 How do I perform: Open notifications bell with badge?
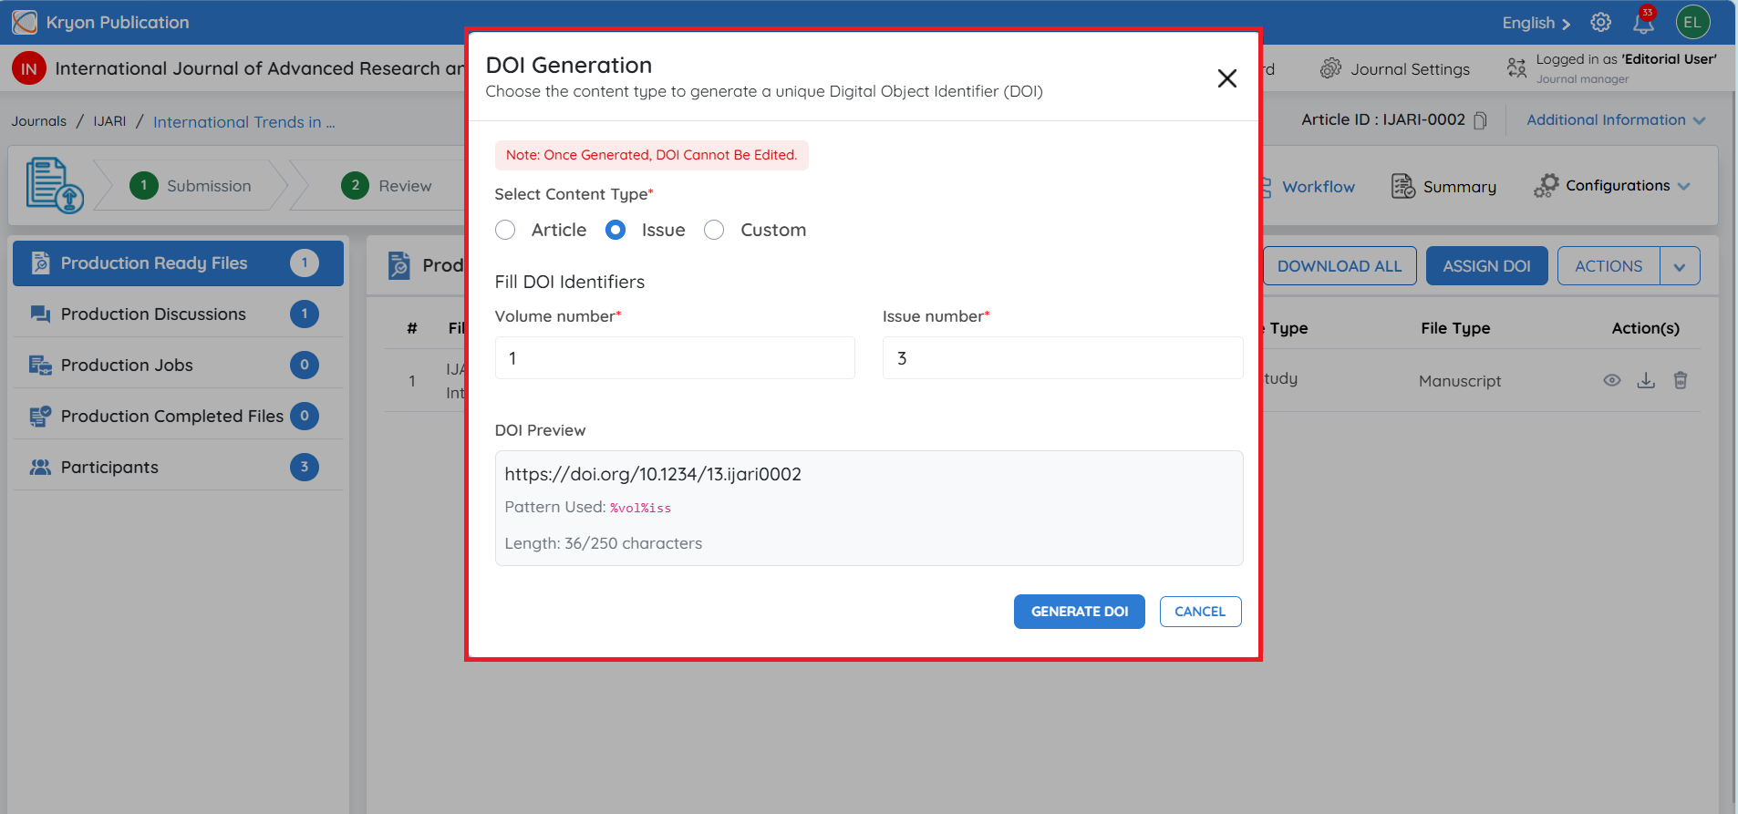[1644, 22]
